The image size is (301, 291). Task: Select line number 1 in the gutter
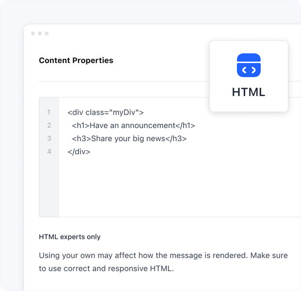coord(49,113)
